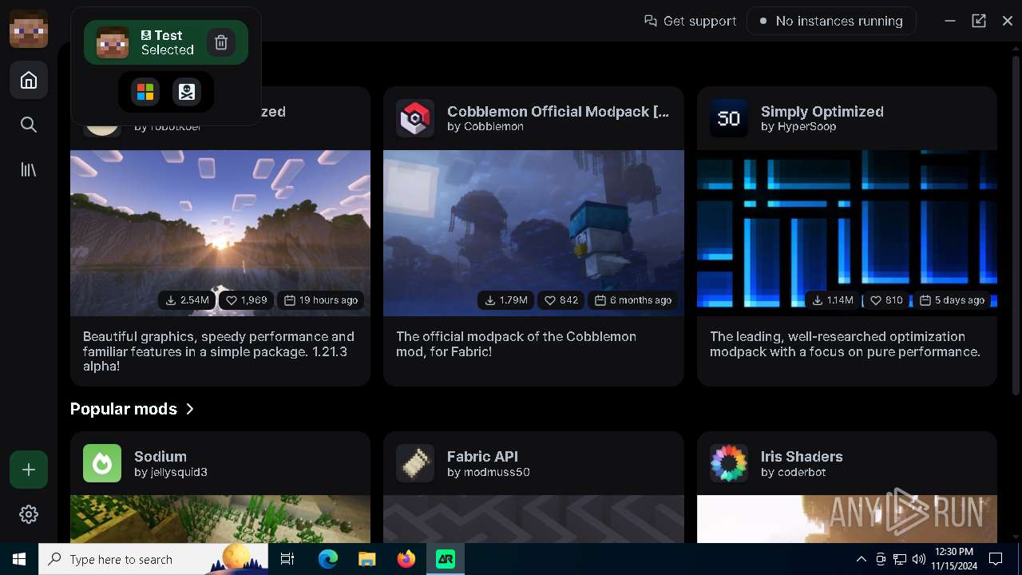The image size is (1022, 575).
Task: Click author text by jellysquid3
Action: point(171,472)
